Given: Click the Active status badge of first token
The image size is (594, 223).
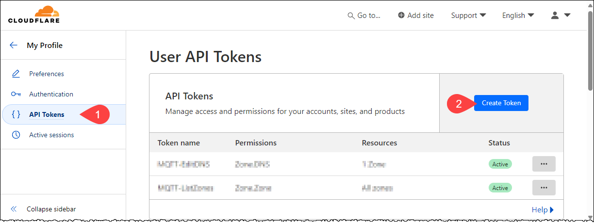Looking at the screenshot, I should pyautogui.click(x=500, y=164).
